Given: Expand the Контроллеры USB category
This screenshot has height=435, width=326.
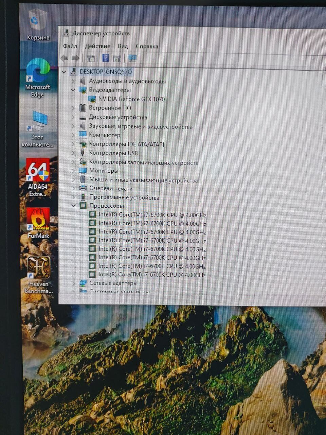Looking at the screenshot, I should click(73, 153).
